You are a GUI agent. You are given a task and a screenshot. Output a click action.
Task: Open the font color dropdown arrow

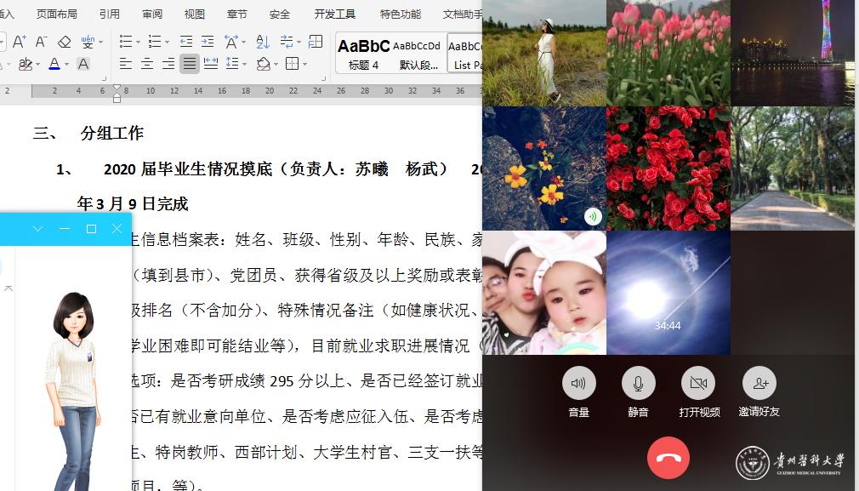point(66,64)
